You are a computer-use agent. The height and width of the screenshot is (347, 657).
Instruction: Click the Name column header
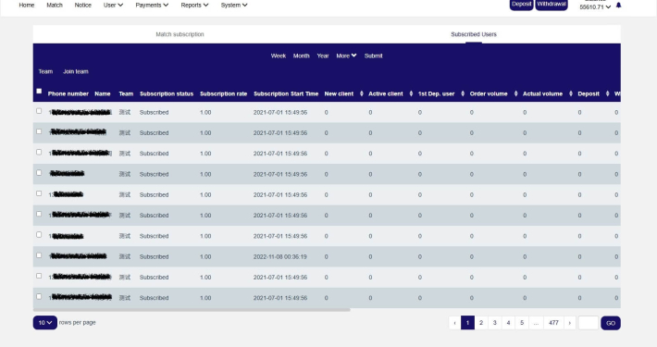click(103, 93)
